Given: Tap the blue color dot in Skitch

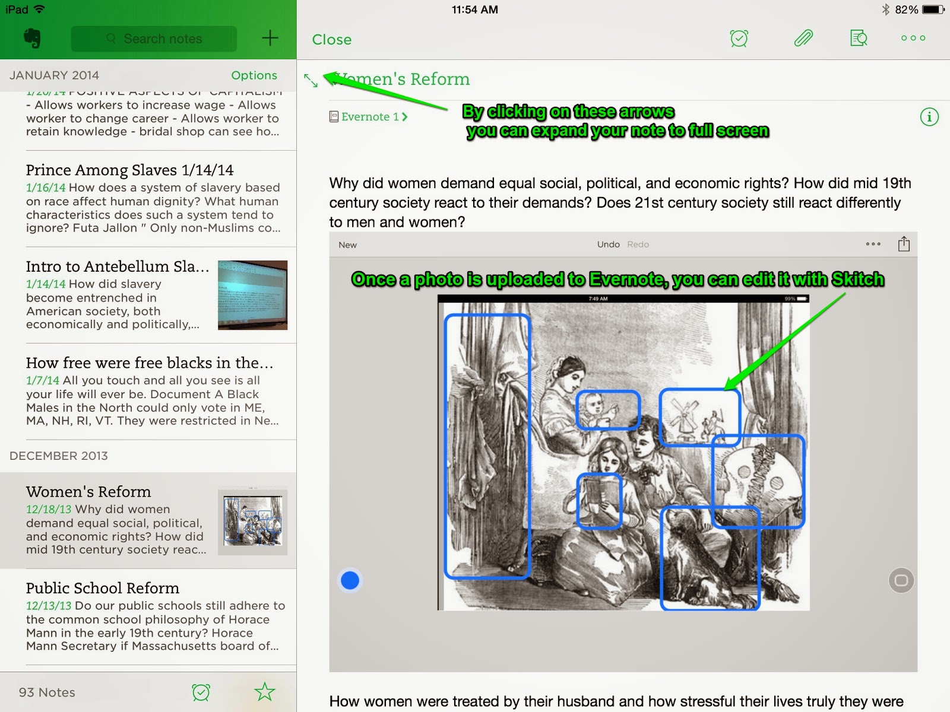Looking at the screenshot, I should 350,580.
